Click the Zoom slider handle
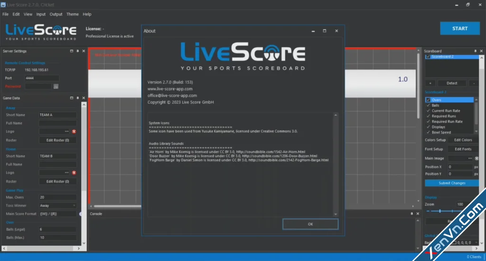The width and height of the screenshot is (486, 261). 440,211
